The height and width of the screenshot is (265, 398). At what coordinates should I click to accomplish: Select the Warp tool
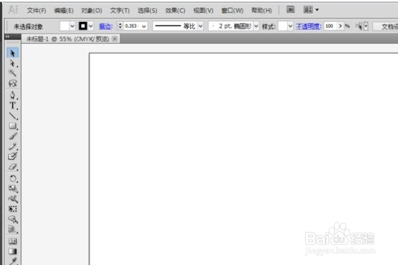tap(13, 199)
